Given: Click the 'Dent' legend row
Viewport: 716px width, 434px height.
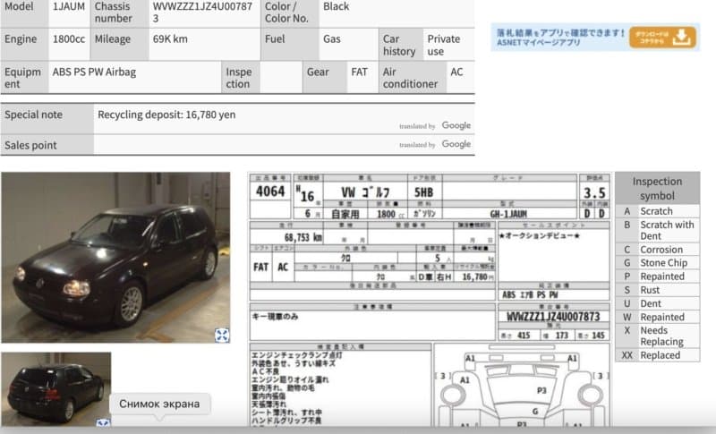Looking at the screenshot, I should click(657, 304).
